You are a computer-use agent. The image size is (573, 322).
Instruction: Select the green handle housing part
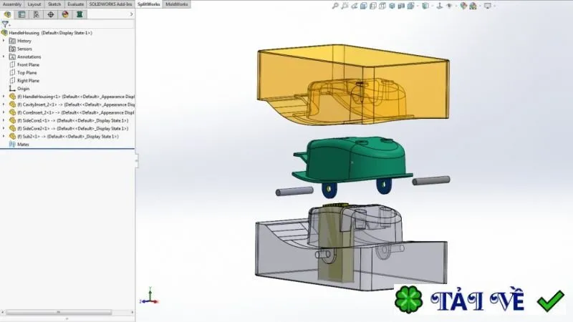(351, 160)
